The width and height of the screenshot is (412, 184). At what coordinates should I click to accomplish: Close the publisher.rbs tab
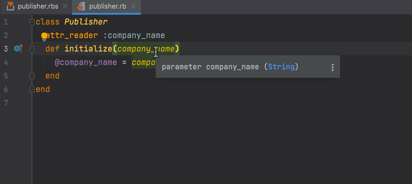(x=65, y=6)
